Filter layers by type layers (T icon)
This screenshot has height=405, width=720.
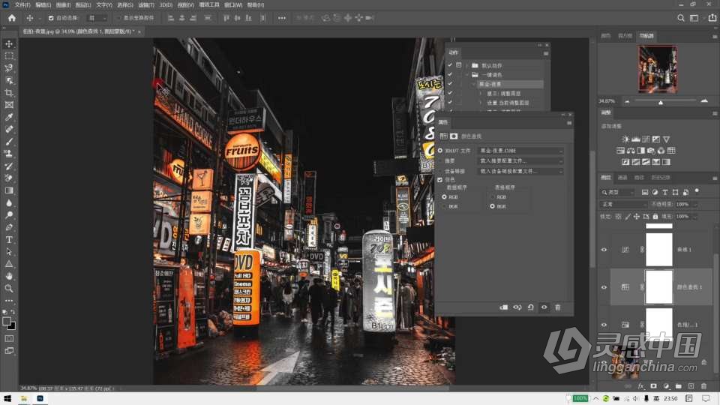click(665, 192)
